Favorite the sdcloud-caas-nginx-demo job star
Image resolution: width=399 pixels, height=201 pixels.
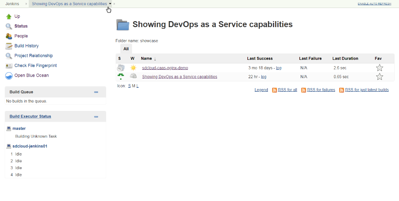[379, 68]
